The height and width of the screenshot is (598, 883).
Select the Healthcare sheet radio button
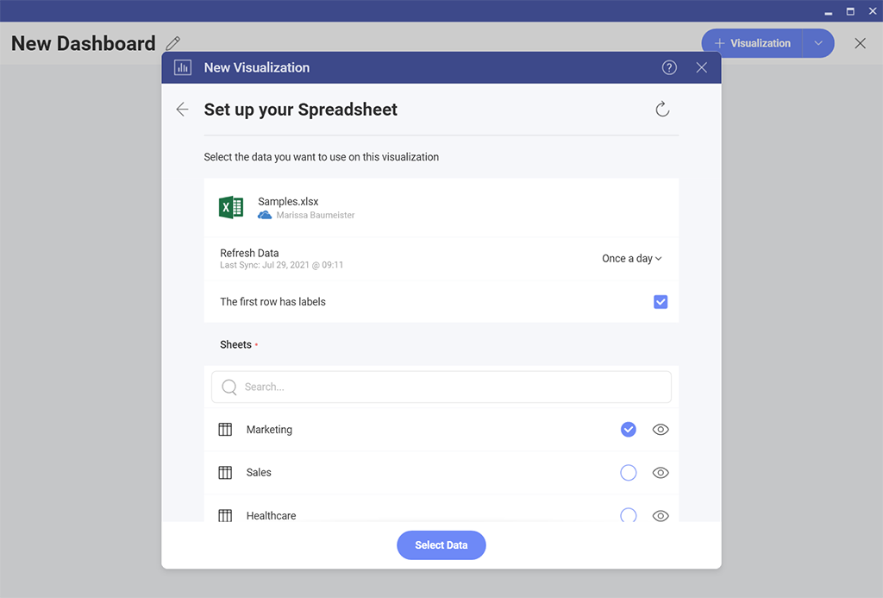click(x=629, y=515)
